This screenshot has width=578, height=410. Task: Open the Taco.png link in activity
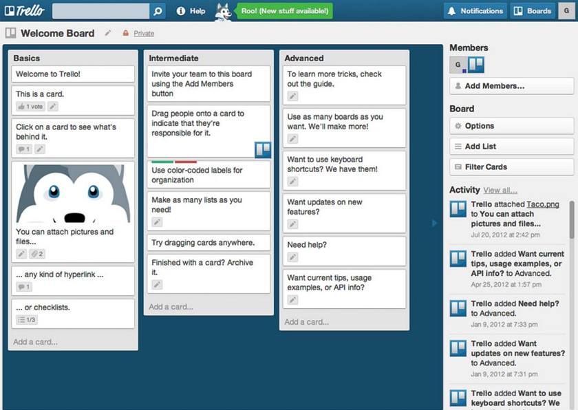[x=543, y=204]
